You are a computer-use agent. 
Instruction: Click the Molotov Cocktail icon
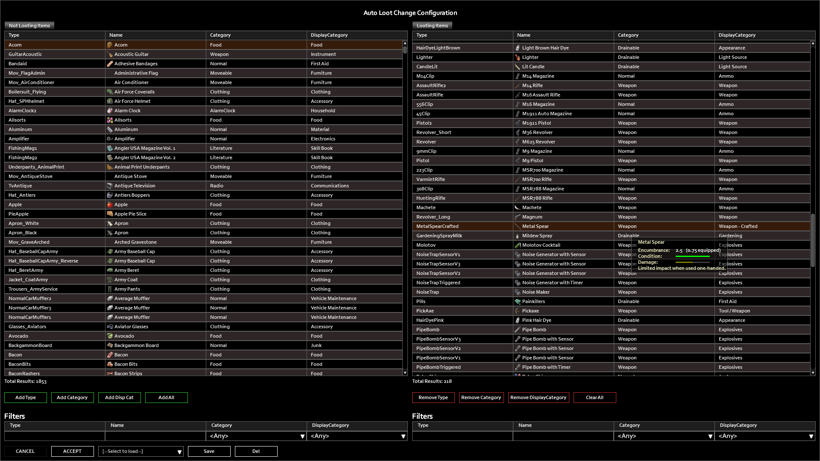518,245
